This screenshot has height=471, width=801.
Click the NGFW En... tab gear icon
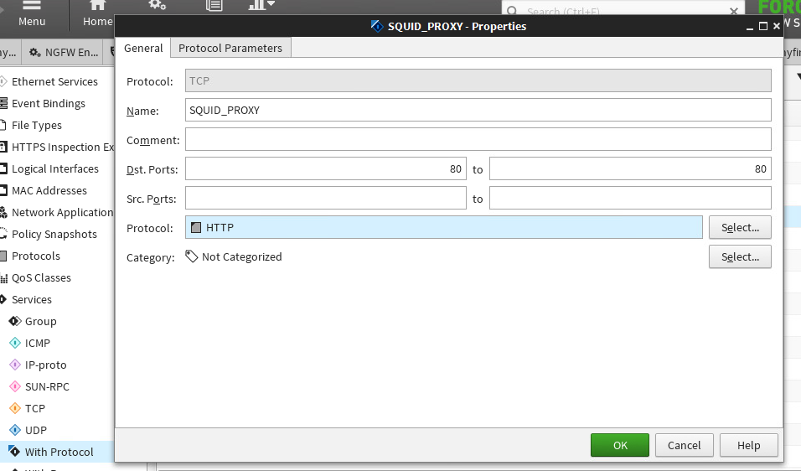[34, 52]
